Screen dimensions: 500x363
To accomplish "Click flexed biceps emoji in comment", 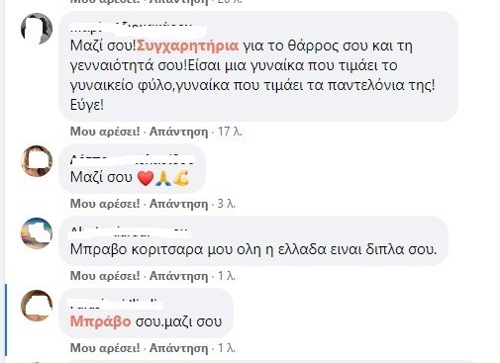I will 181,178.
